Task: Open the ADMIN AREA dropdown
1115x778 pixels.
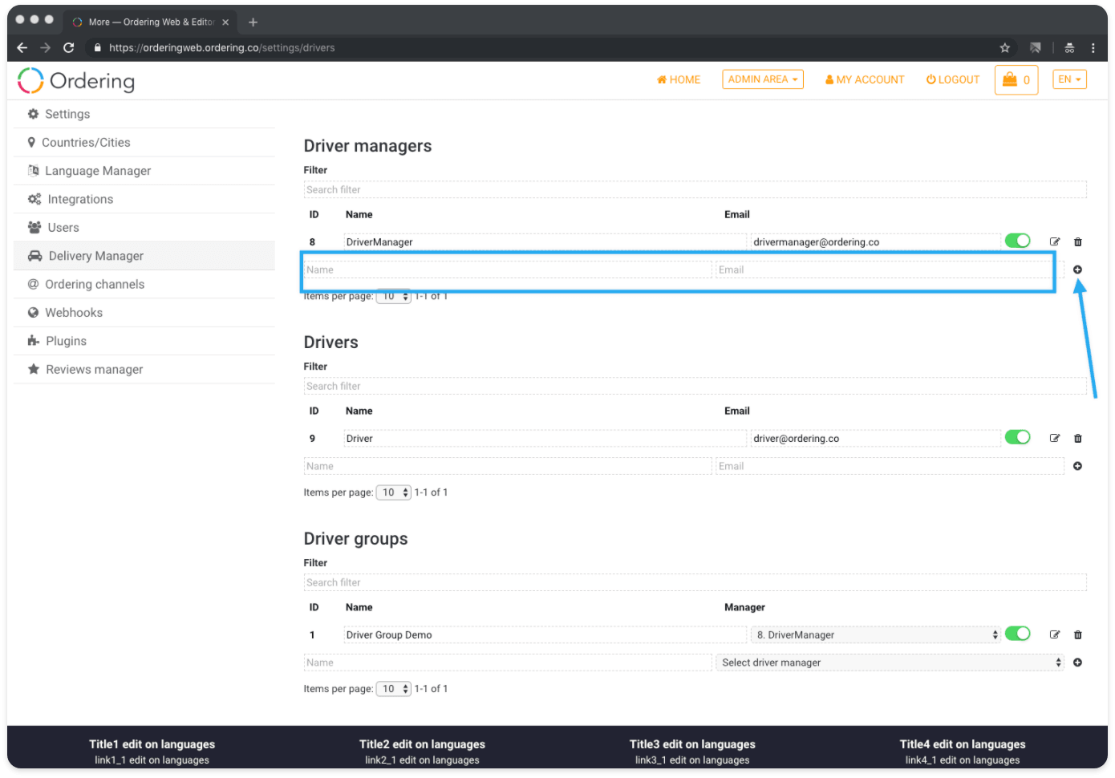Action: 763,79
